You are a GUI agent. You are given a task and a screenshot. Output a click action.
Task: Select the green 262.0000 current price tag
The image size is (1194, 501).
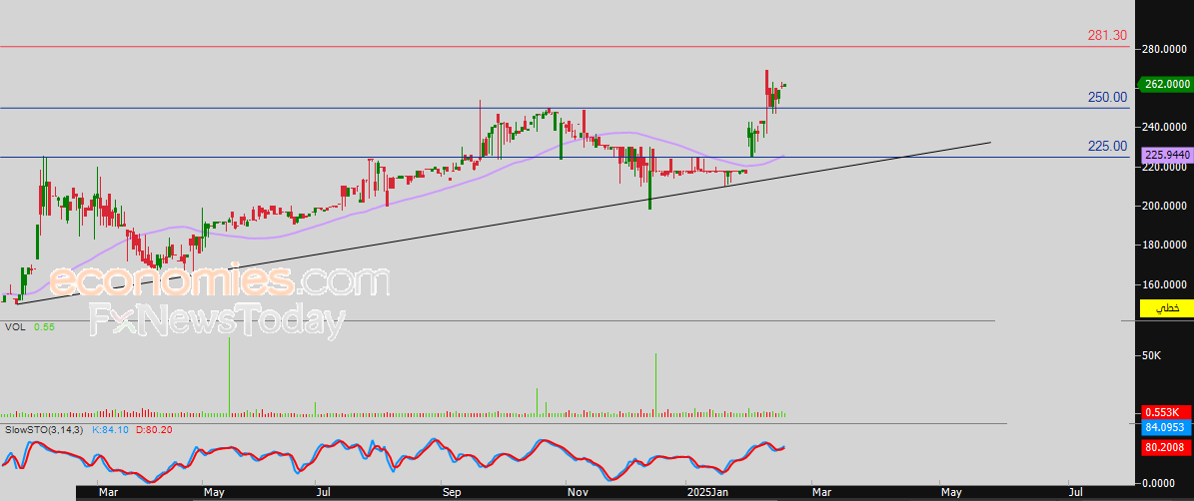[1164, 85]
